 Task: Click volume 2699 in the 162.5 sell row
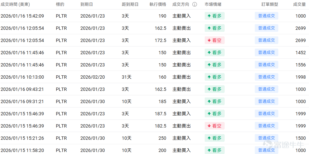tap(301, 28)
